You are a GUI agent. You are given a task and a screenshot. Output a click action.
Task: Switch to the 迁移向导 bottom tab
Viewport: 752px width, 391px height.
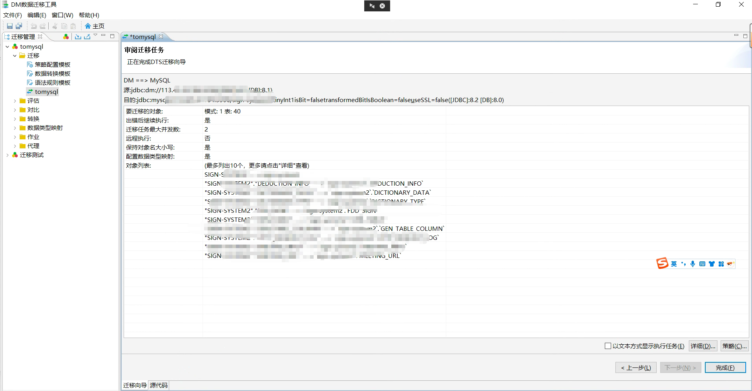pyautogui.click(x=135, y=386)
